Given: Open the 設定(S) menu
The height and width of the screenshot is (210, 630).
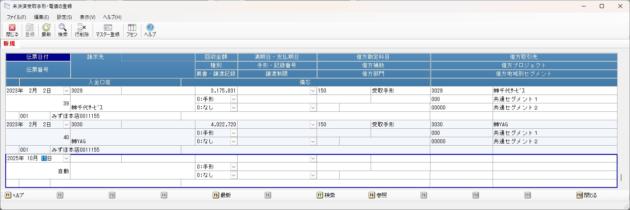Looking at the screenshot, I should pos(64,17).
